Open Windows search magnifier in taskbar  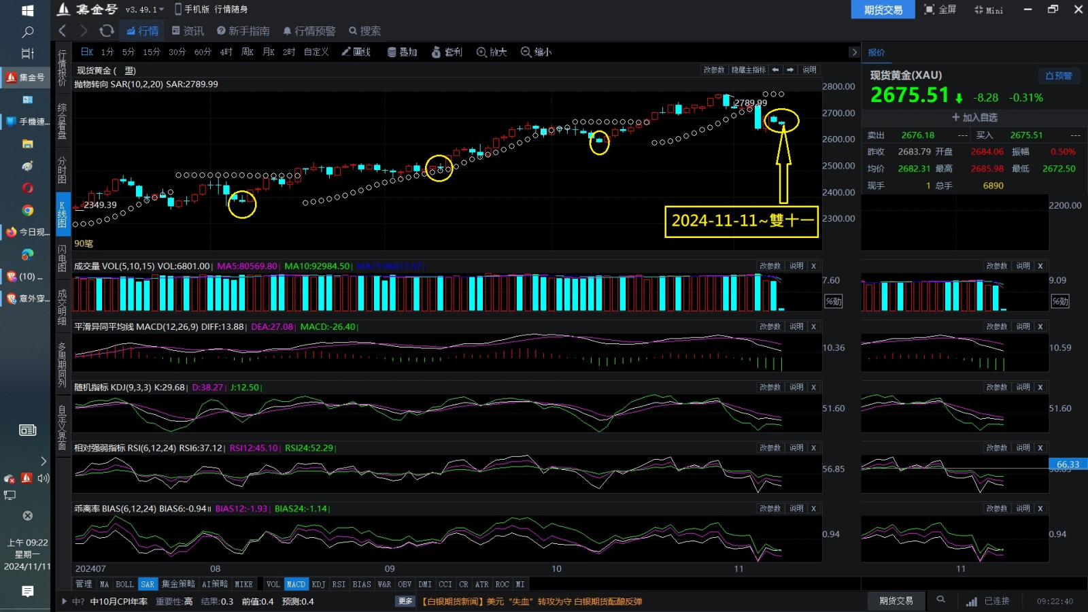[28, 32]
